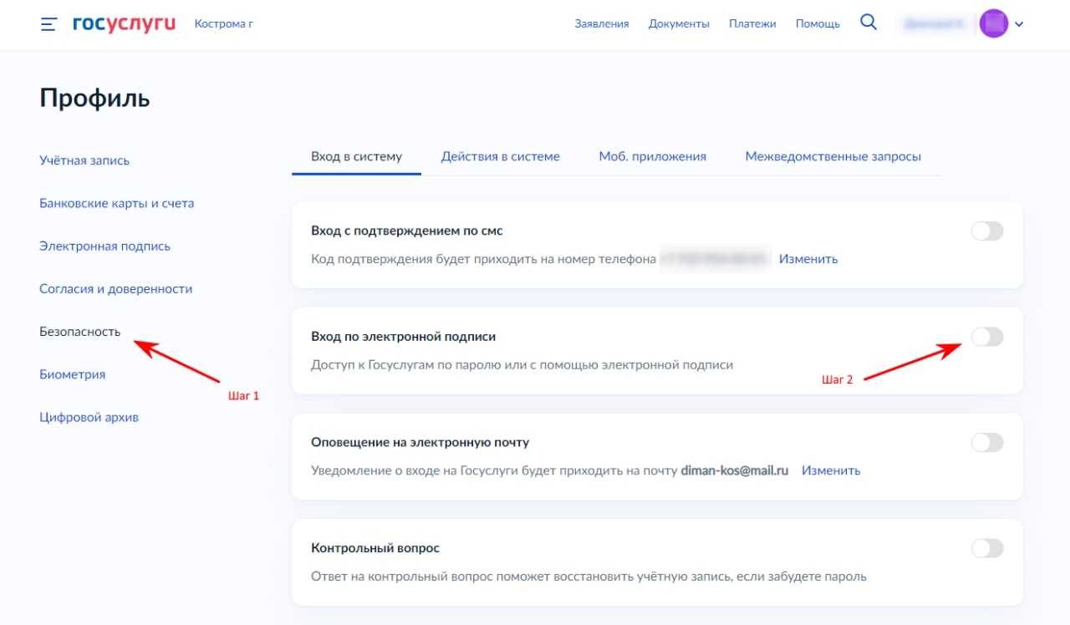Switch to the Действия в системе tab
1070x625 pixels.
tap(501, 156)
